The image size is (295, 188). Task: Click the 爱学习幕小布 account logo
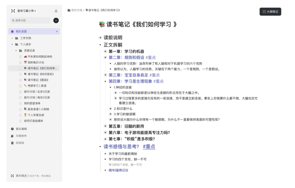pyautogui.click(x=13, y=11)
